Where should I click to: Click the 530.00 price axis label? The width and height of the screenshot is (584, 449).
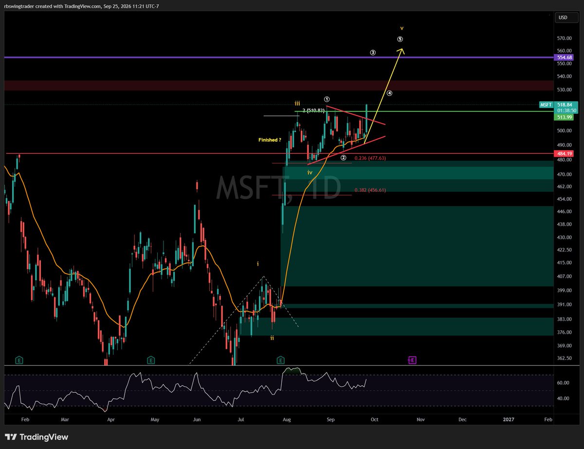click(565, 90)
